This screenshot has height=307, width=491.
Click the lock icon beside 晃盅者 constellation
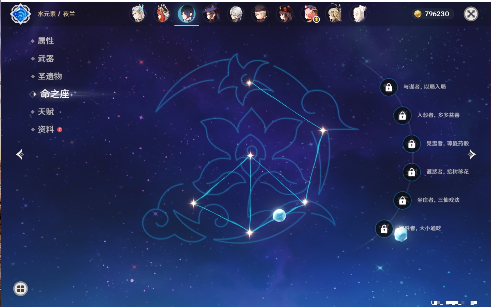[412, 144]
